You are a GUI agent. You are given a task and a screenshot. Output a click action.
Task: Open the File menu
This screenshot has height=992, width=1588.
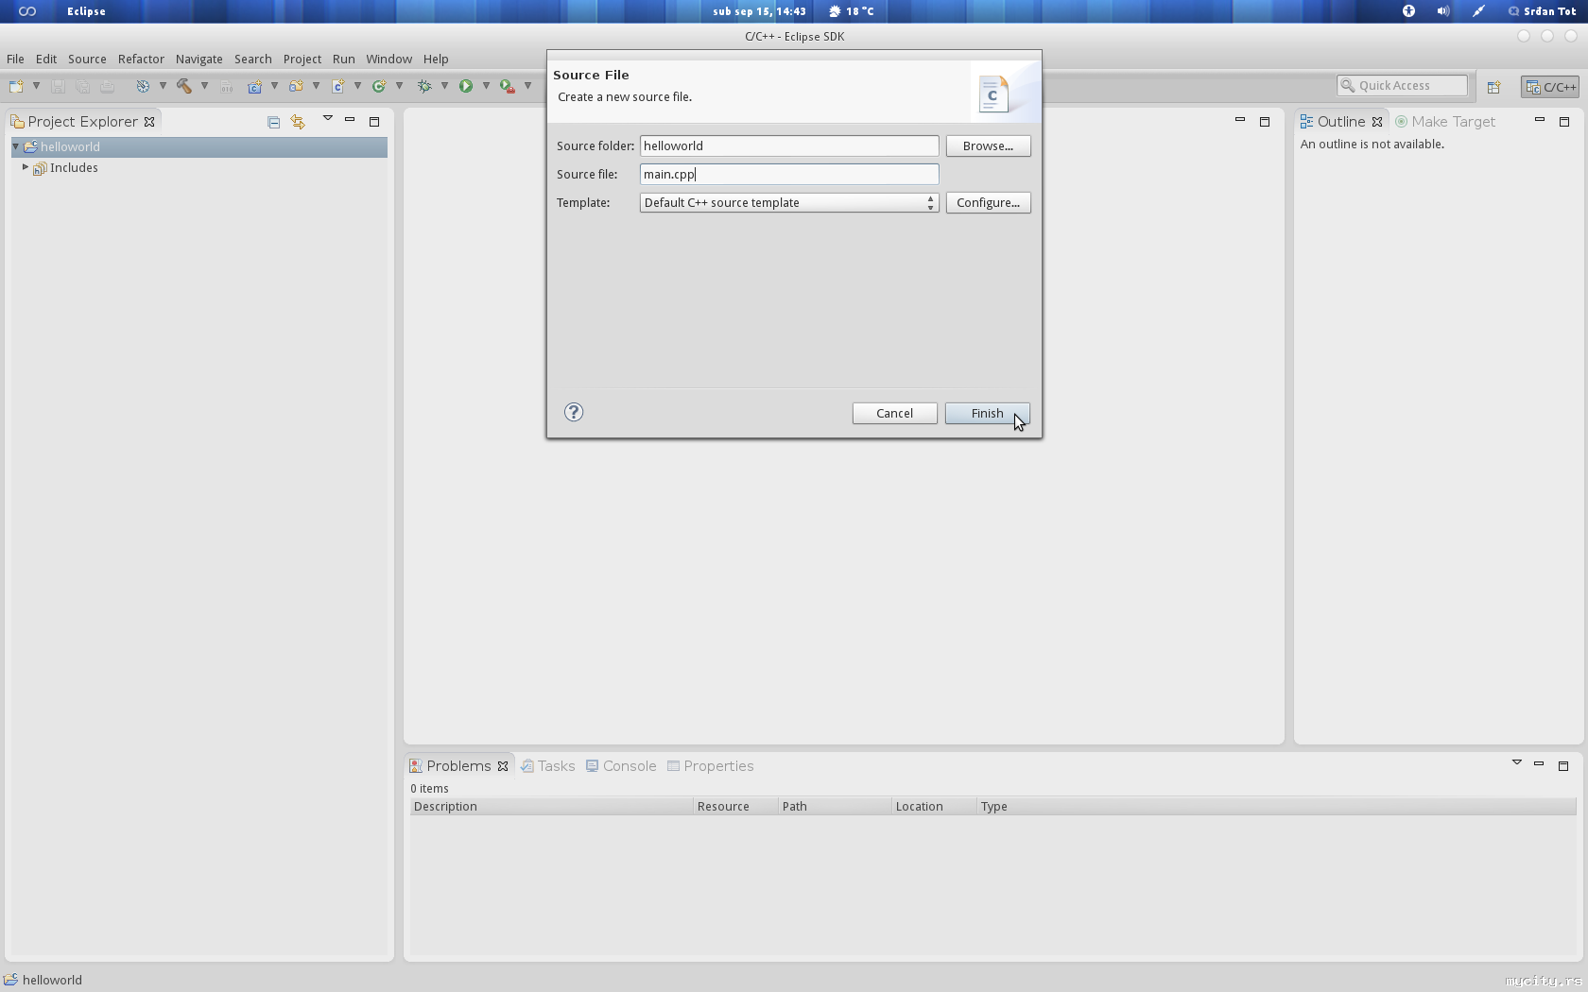click(15, 59)
